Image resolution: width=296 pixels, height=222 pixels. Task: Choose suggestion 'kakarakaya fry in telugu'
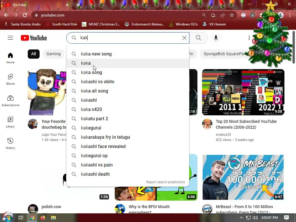(x=128, y=137)
